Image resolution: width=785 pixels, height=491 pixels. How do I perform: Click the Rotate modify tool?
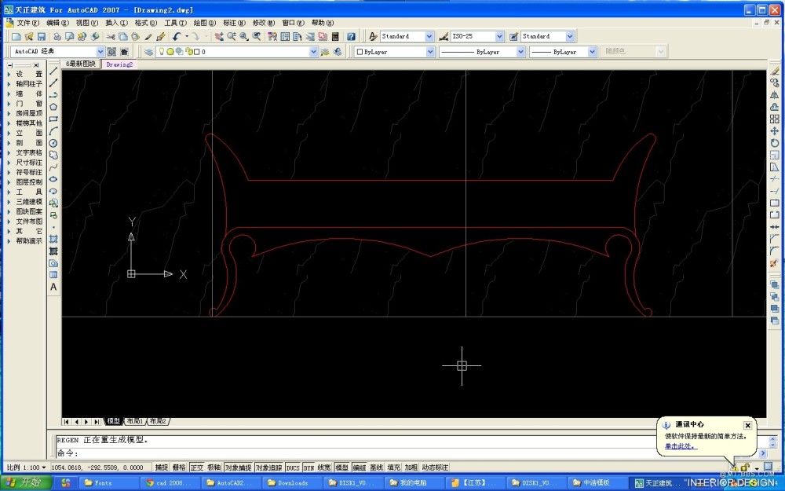point(775,143)
